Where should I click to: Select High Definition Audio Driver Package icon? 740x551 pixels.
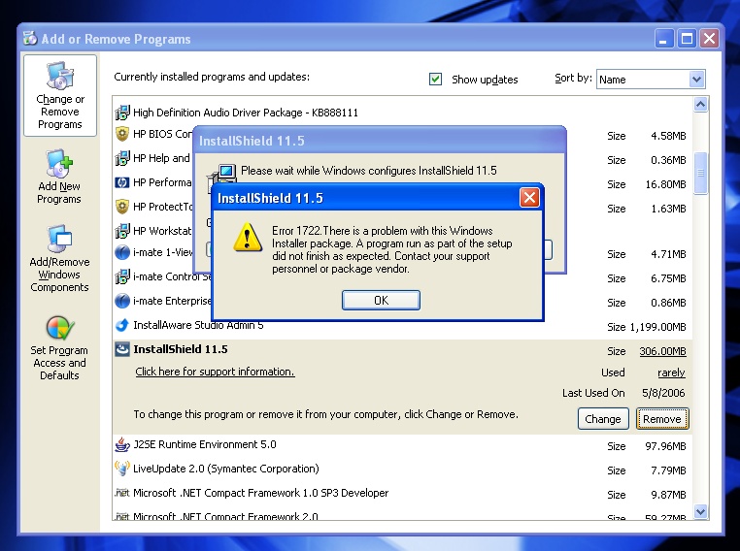point(122,113)
